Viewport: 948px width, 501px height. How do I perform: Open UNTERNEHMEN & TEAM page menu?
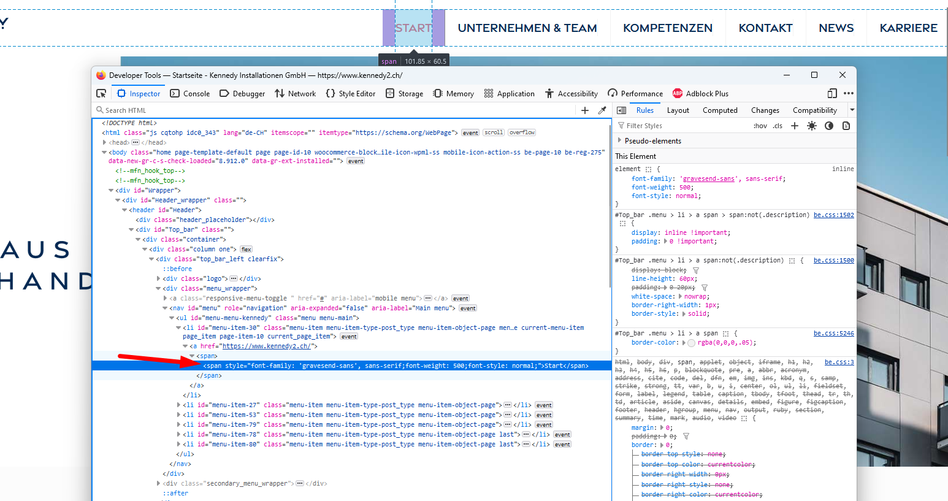[x=527, y=28]
